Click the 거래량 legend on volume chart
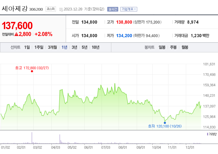 pyautogui.click(x=212, y=134)
